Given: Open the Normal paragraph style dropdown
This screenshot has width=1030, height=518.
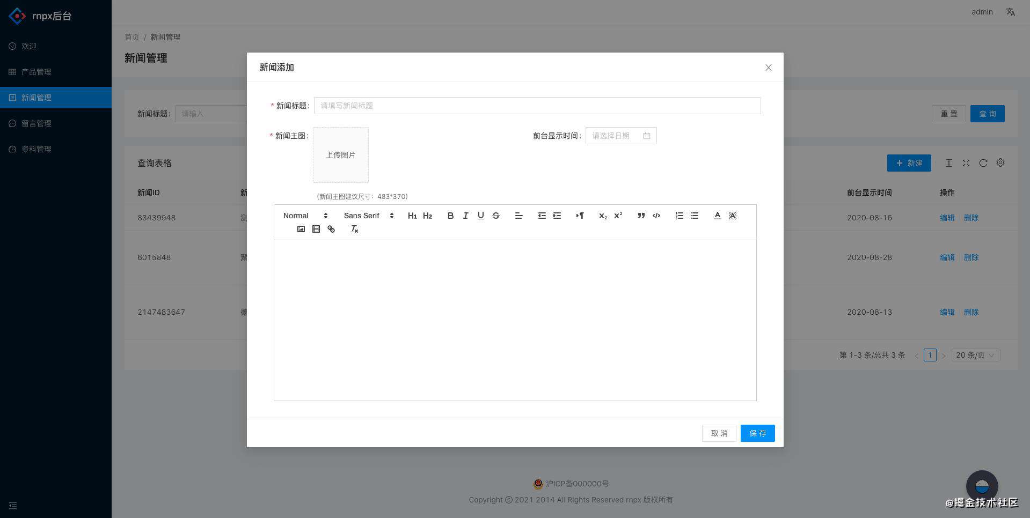Looking at the screenshot, I should [305, 216].
